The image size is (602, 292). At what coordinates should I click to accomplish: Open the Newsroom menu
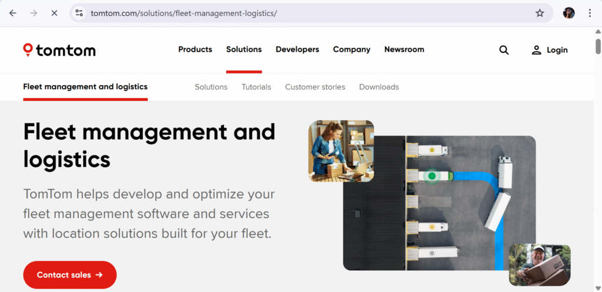click(x=404, y=49)
